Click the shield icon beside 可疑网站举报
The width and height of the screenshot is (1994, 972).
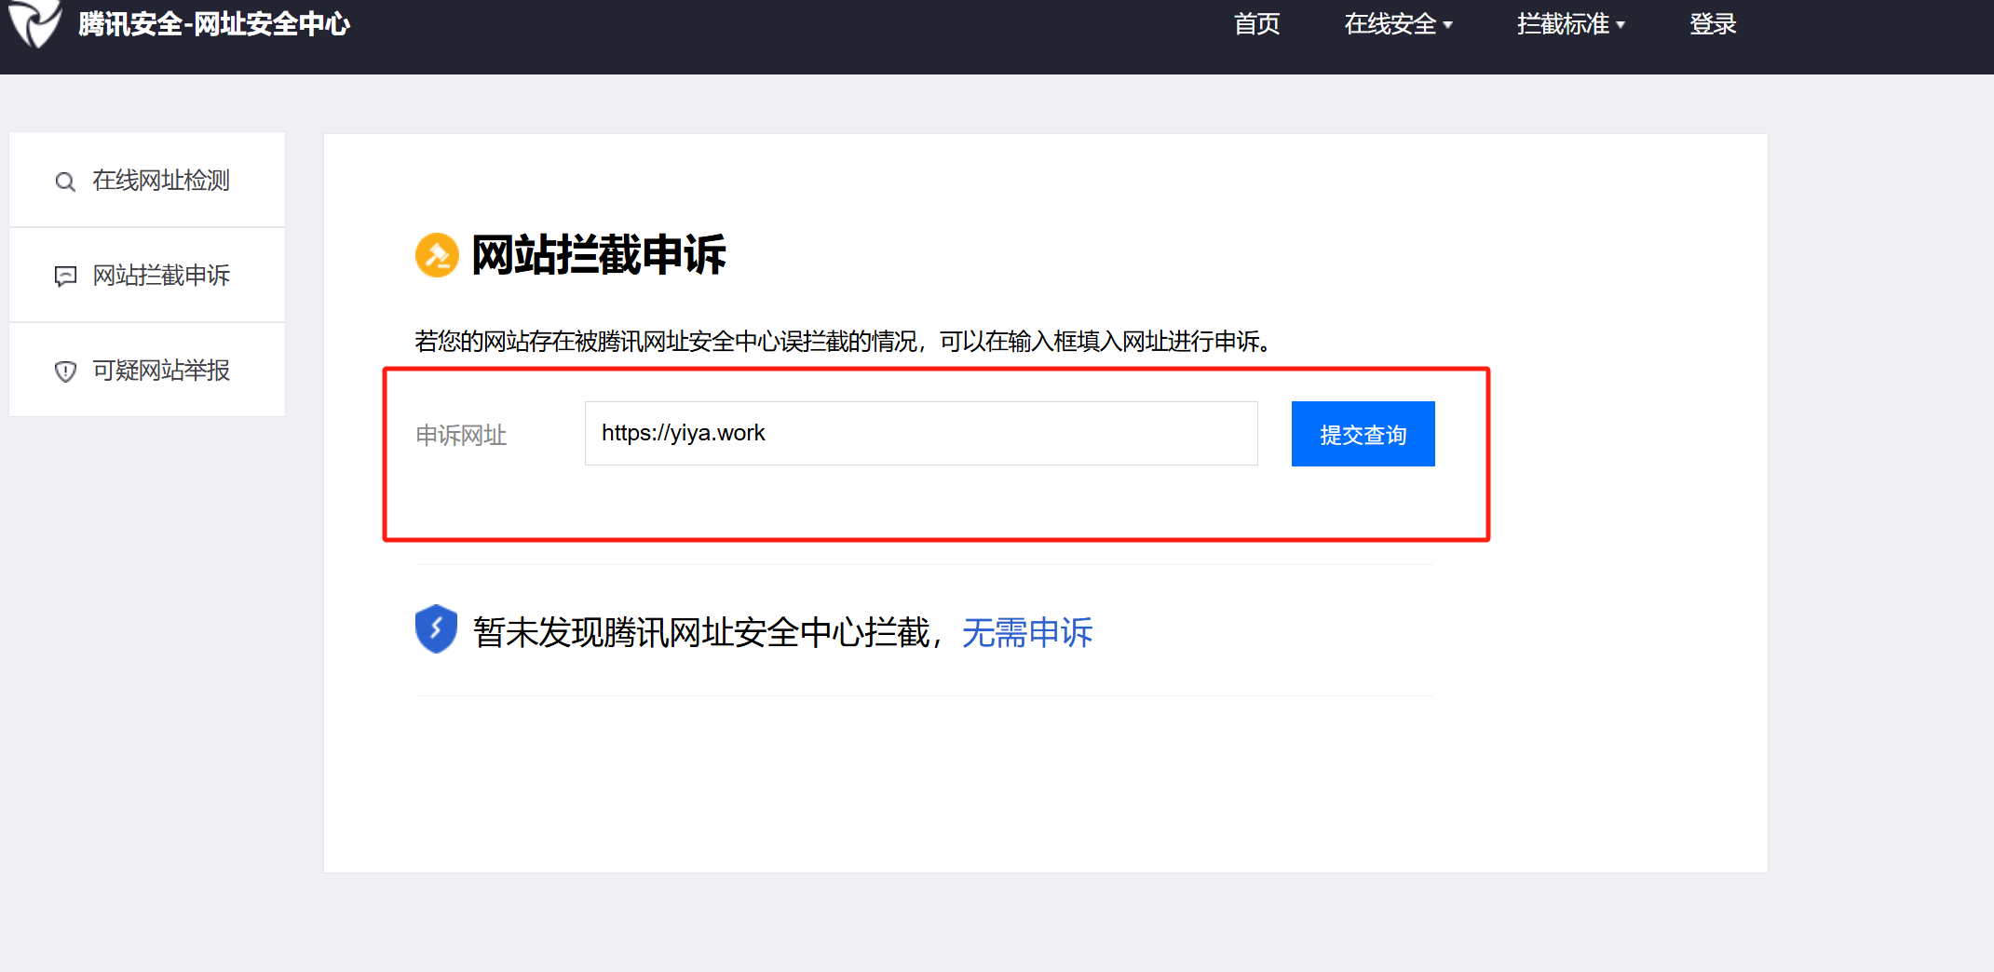[65, 371]
